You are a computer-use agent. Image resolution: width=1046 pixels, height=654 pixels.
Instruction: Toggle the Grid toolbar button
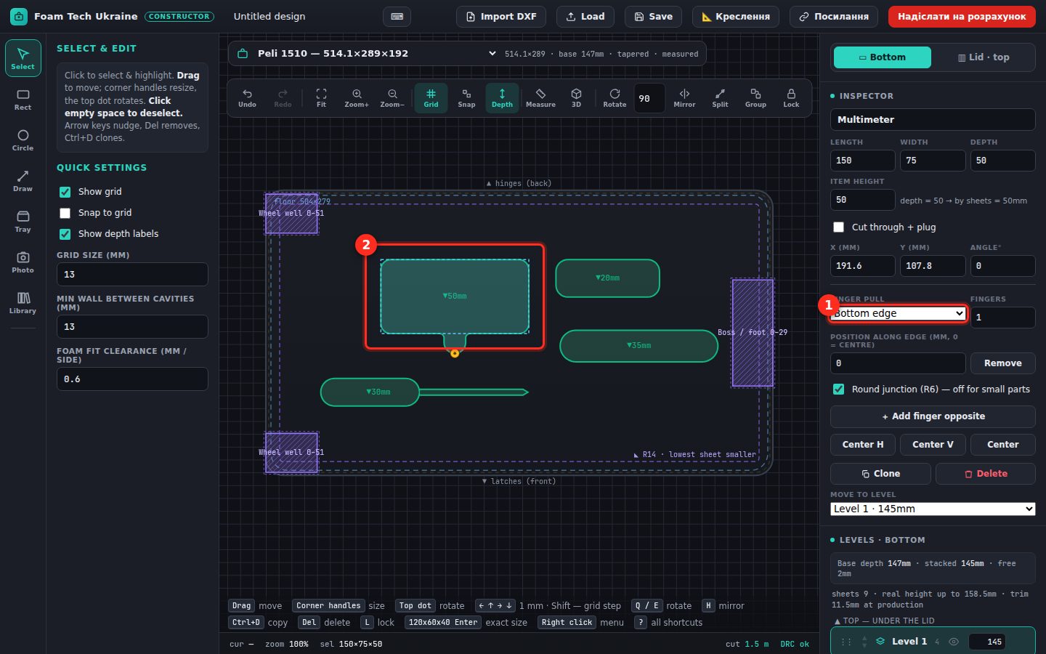point(431,98)
